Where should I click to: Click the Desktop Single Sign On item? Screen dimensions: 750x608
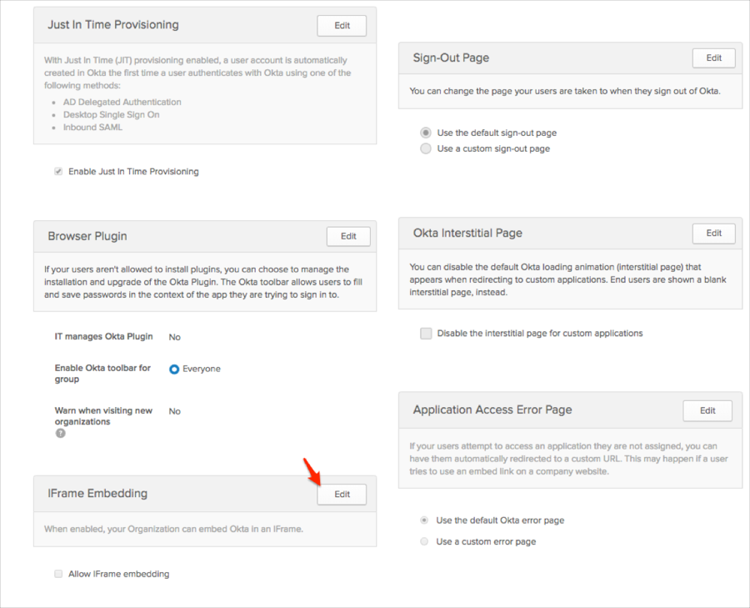coord(111,114)
